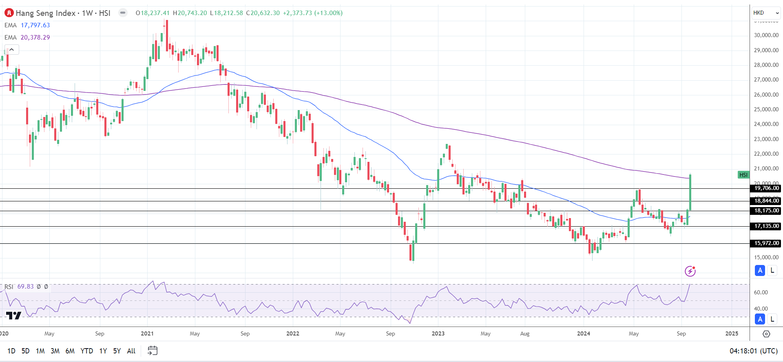Select the 5D time range
Viewport: 783px width, 362px height.
point(25,351)
